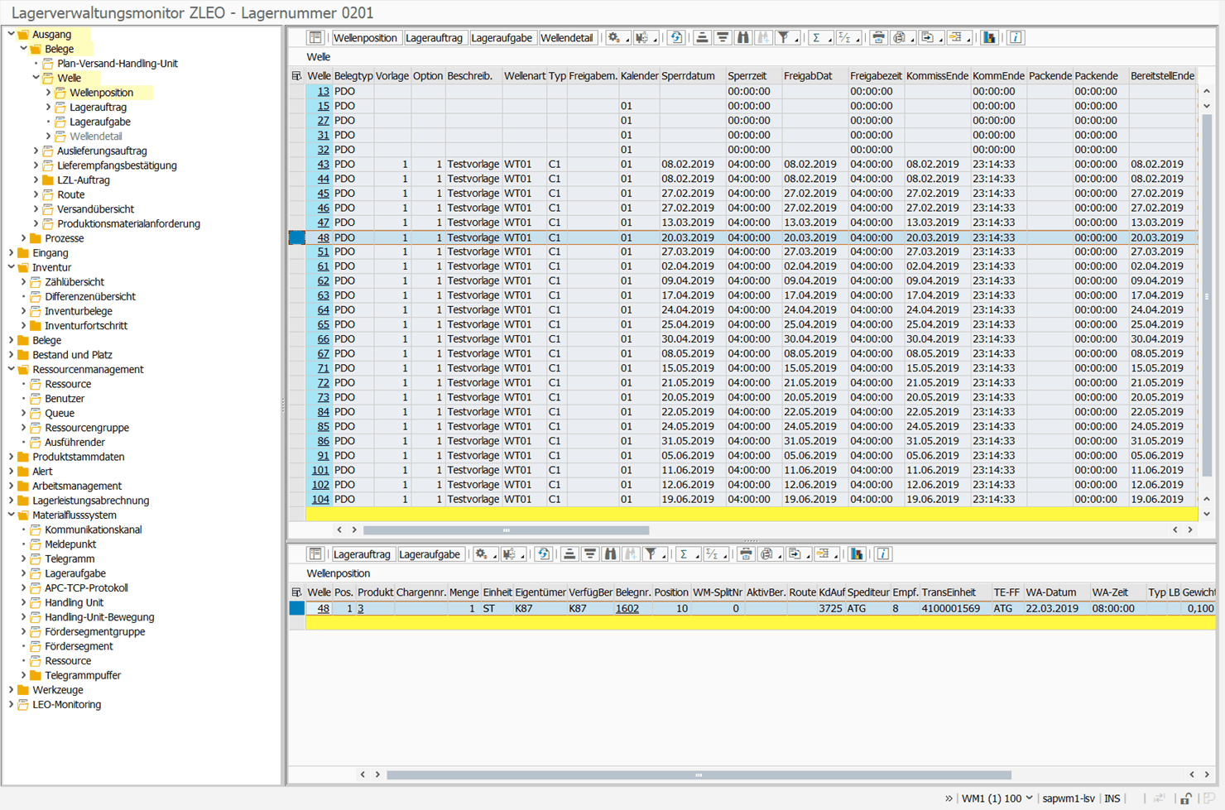The width and height of the screenshot is (1225, 810).
Task: Click the lock icon in status bar
Action: 1186,798
